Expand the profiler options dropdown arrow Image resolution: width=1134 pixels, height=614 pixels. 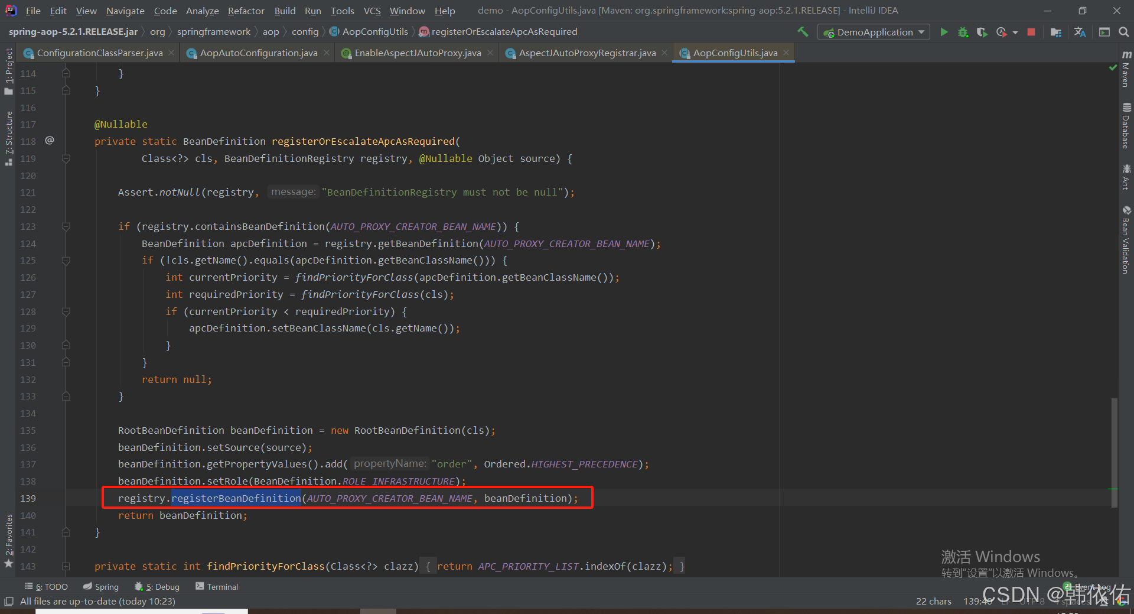tap(1015, 33)
